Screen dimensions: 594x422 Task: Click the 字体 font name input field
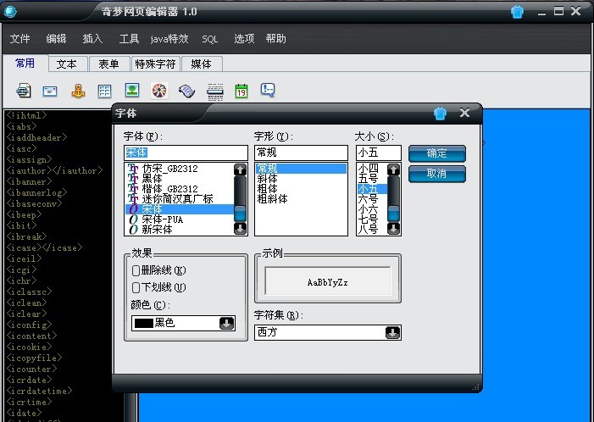pyautogui.click(x=186, y=153)
